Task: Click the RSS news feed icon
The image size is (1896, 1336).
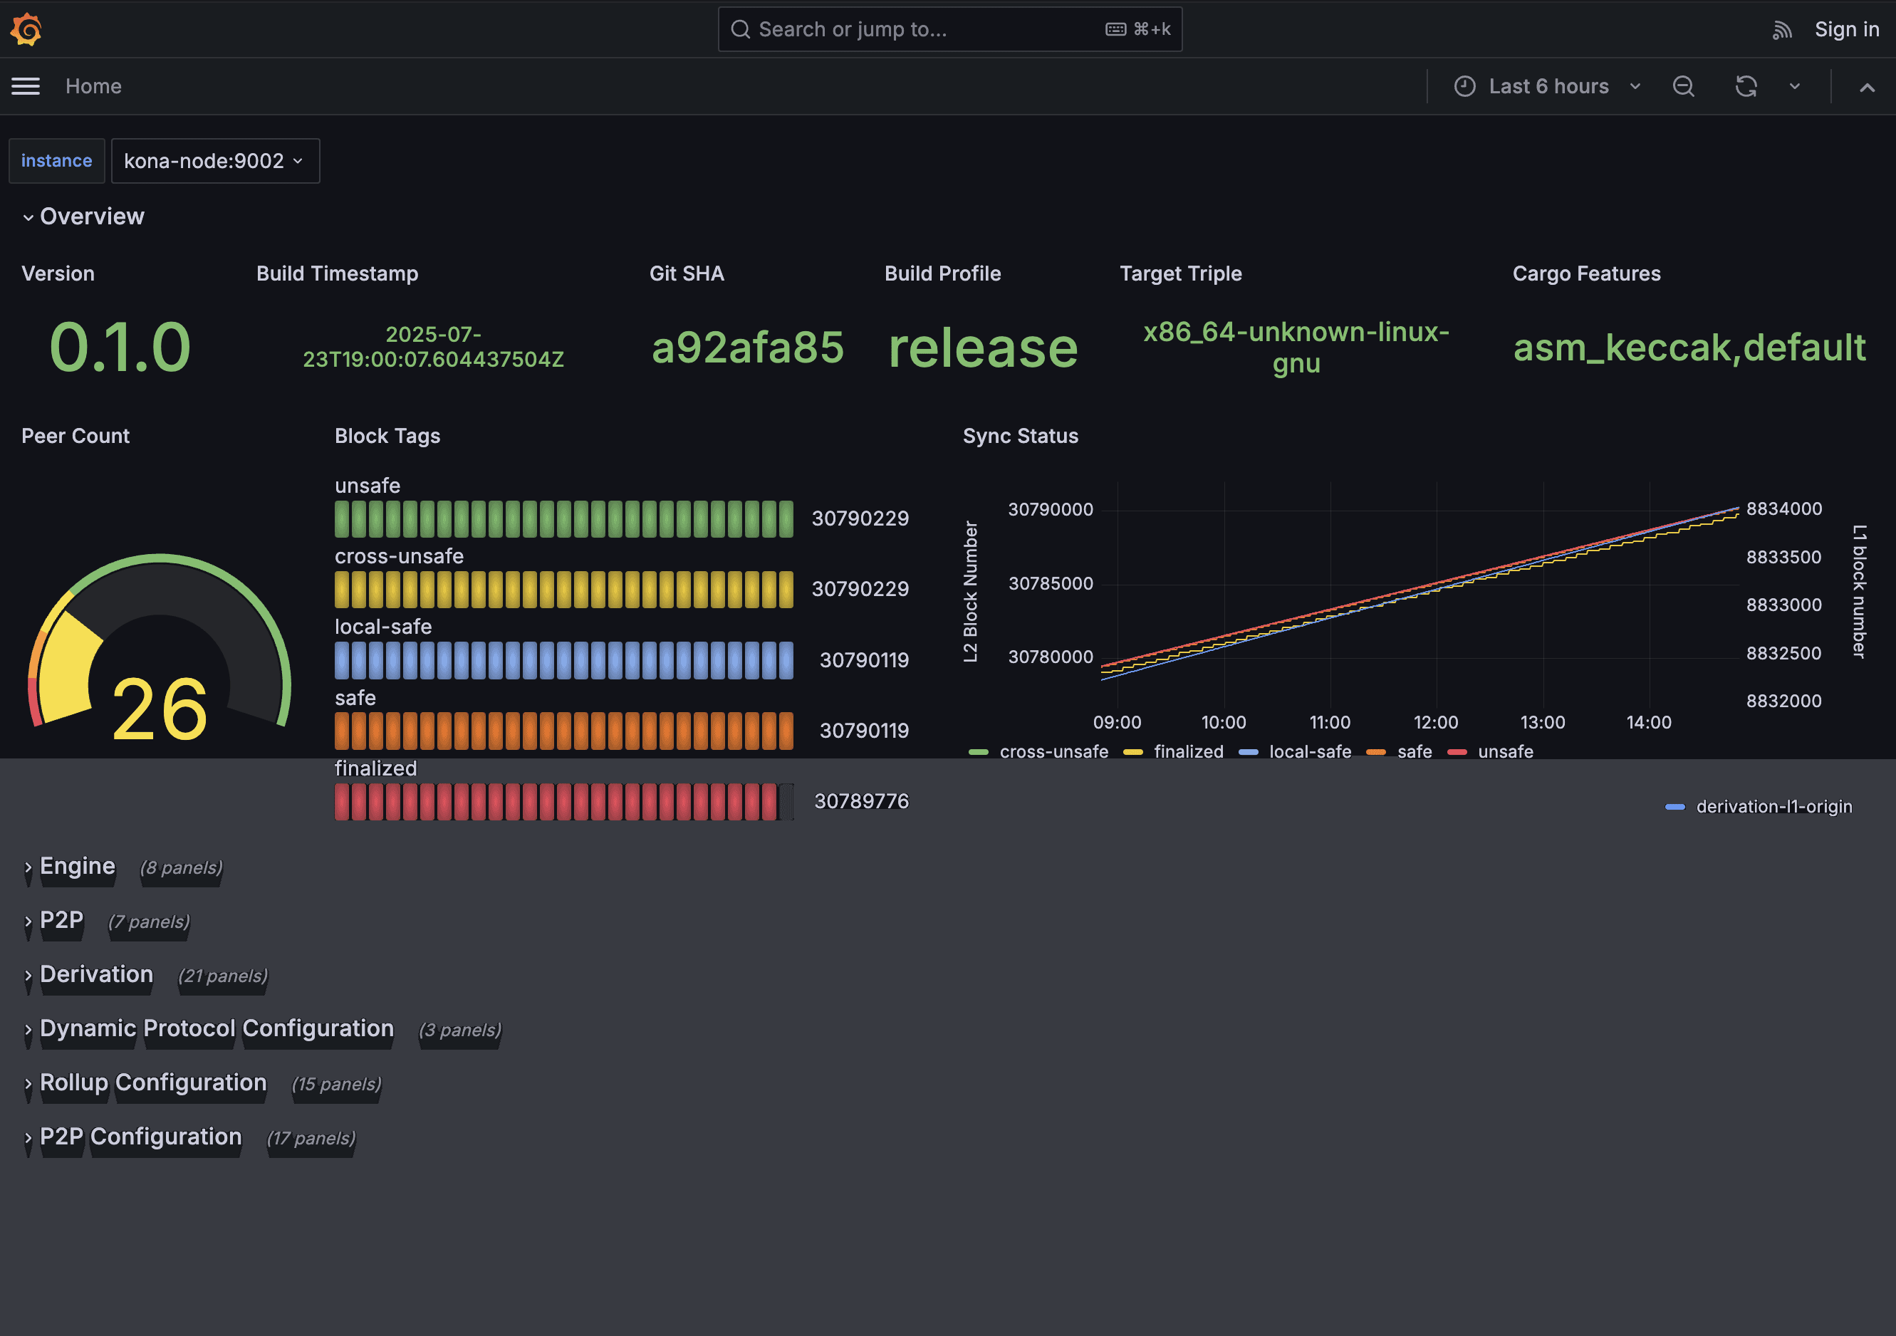Action: [x=1783, y=30]
